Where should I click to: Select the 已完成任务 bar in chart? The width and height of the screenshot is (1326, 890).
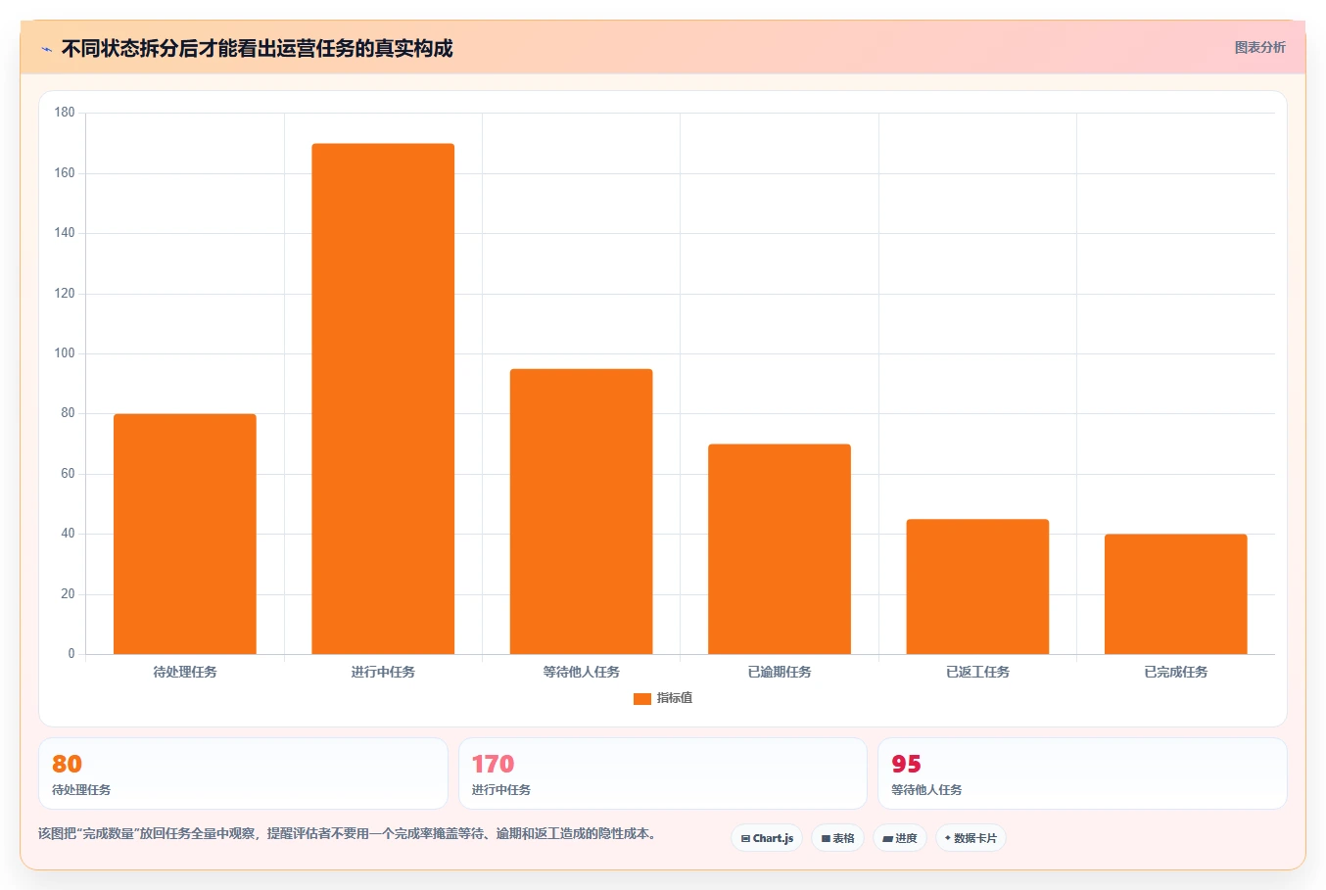1175,594
